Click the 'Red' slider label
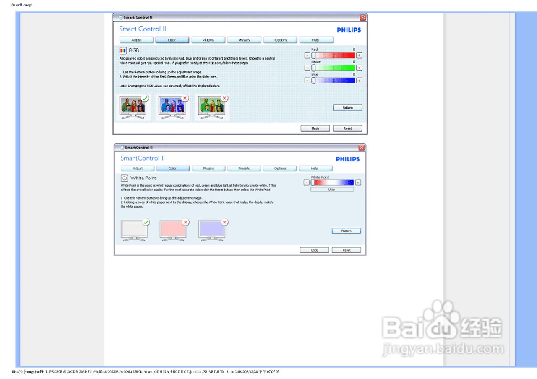Screen dimensions: 537x379 314,49
